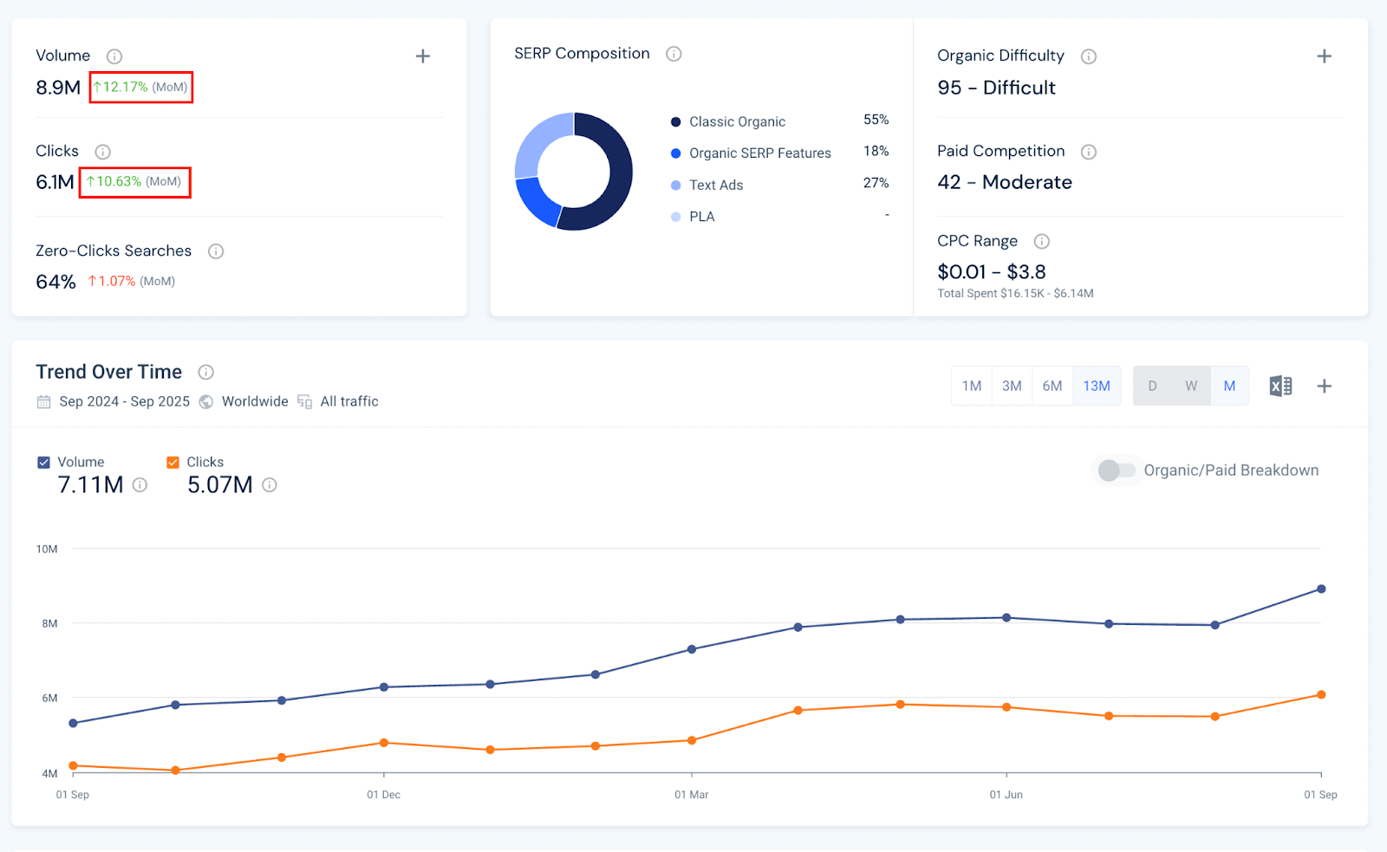Click the Text Ads legend color dot

coord(675,185)
